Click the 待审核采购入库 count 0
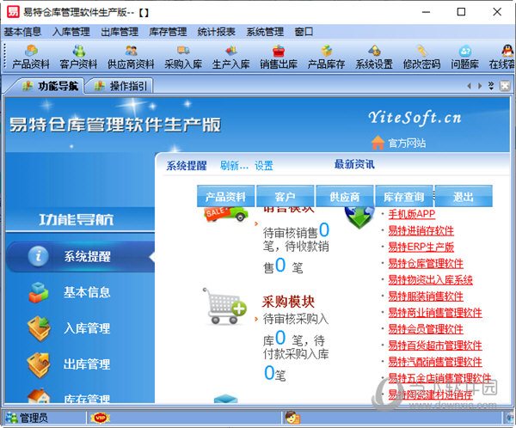 (280, 337)
